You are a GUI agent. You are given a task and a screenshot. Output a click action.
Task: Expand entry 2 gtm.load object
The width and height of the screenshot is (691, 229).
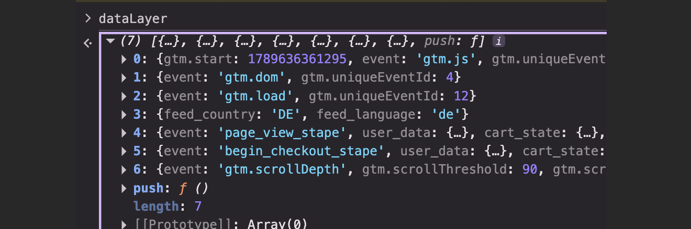coord(124,96)
